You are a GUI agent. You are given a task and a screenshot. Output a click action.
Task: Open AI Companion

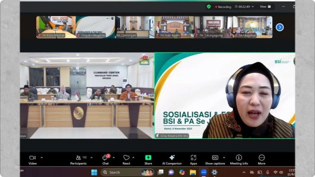point(172,158)
